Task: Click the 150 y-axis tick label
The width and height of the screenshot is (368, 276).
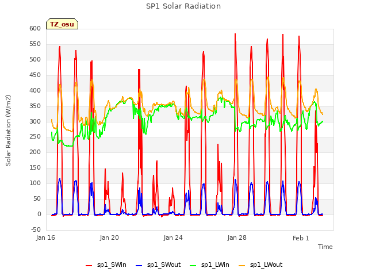Action: point(35,167)
